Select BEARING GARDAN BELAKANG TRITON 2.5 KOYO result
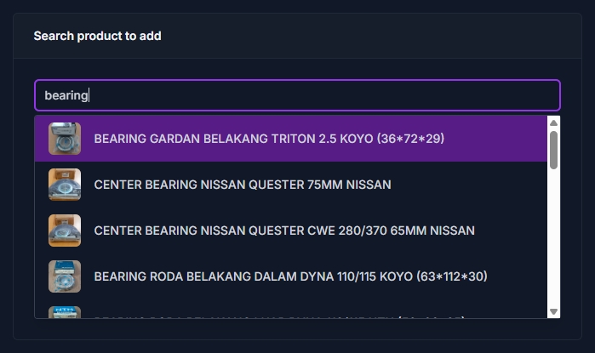 click(x=291, y=139)
